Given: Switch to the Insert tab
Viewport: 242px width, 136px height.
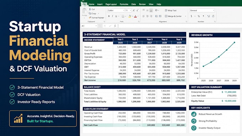Looking at the screenshot, I should pyautogui.click(x=100, y=4).
